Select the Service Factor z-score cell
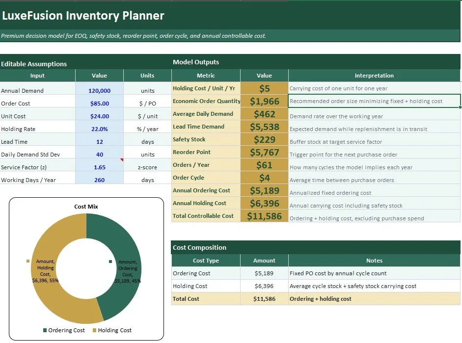The image size is (462, 343). point(99,167)
